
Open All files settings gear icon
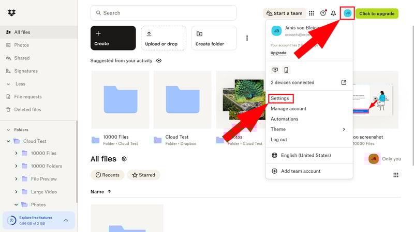point(124,159)
